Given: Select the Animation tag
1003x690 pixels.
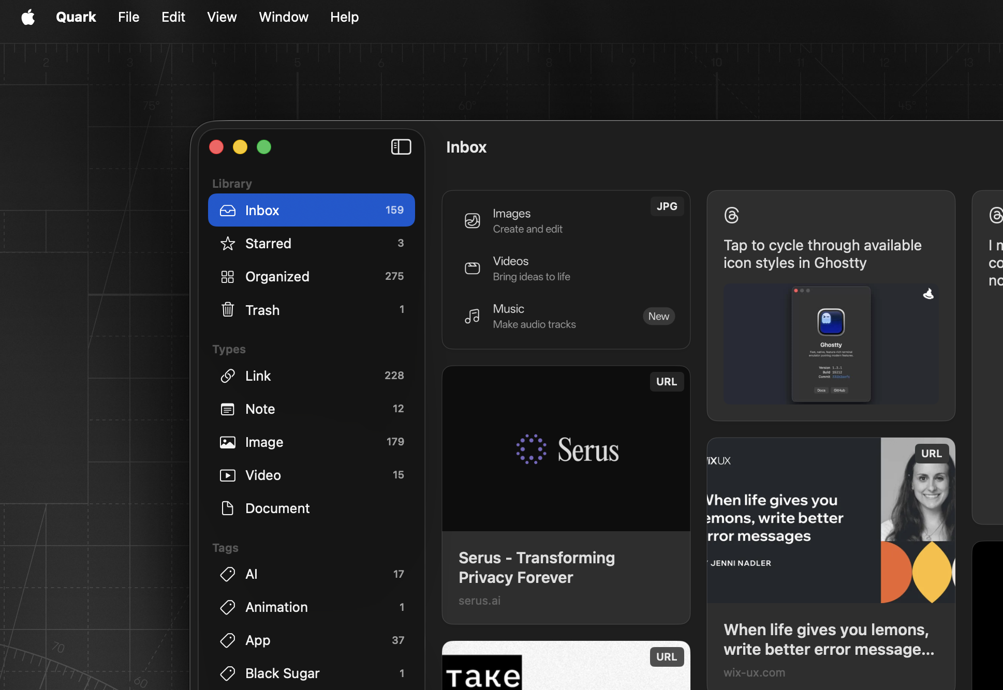Looking at the screenshot, I should [x=312, y=607].
